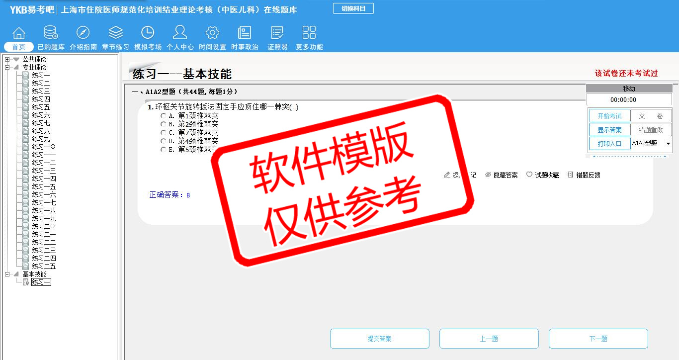This screenshot has height=360, width=679.
Task: Open the 已购题库 database icon
Action: click(x=51, y=33)
